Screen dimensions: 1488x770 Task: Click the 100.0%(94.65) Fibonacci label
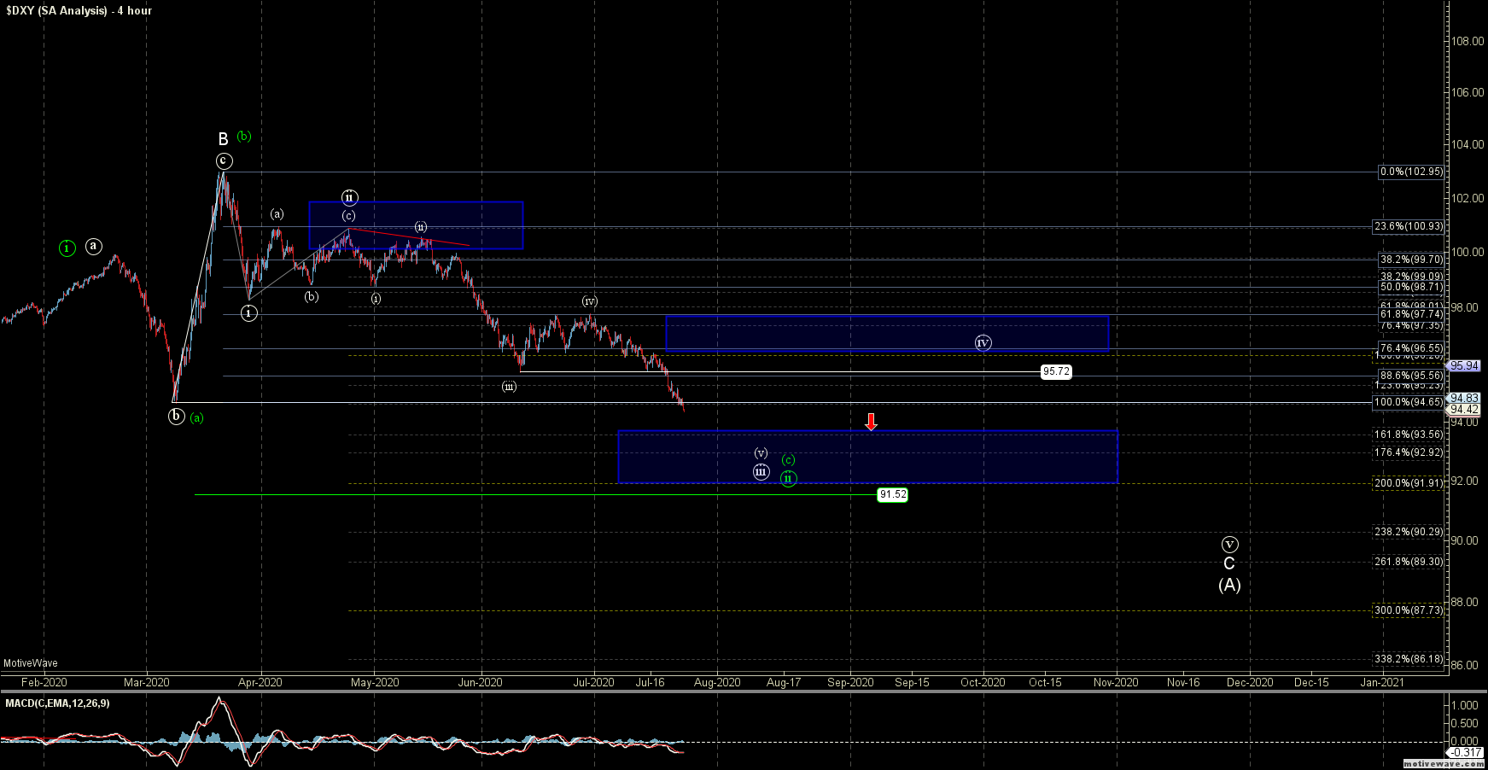[1409, 402]
